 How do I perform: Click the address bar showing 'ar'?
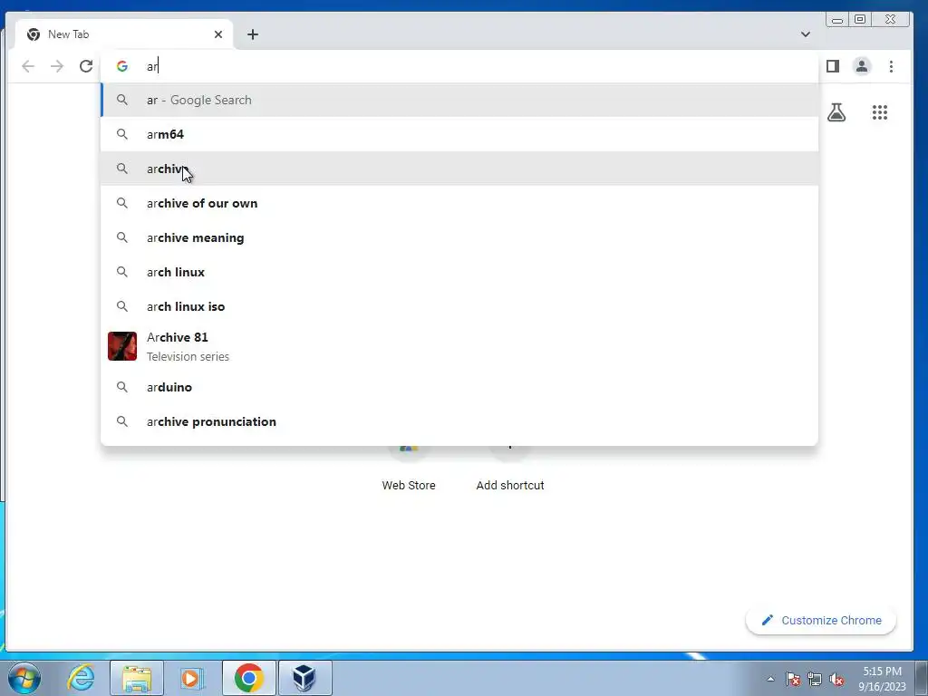[x=459, y=66]
